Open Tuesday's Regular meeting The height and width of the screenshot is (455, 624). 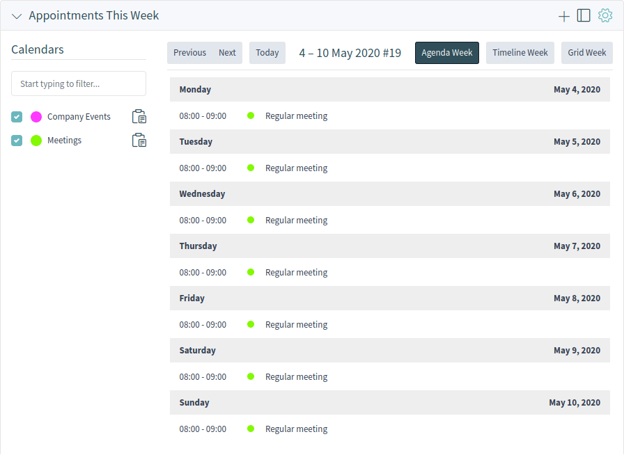pos(297,168)
